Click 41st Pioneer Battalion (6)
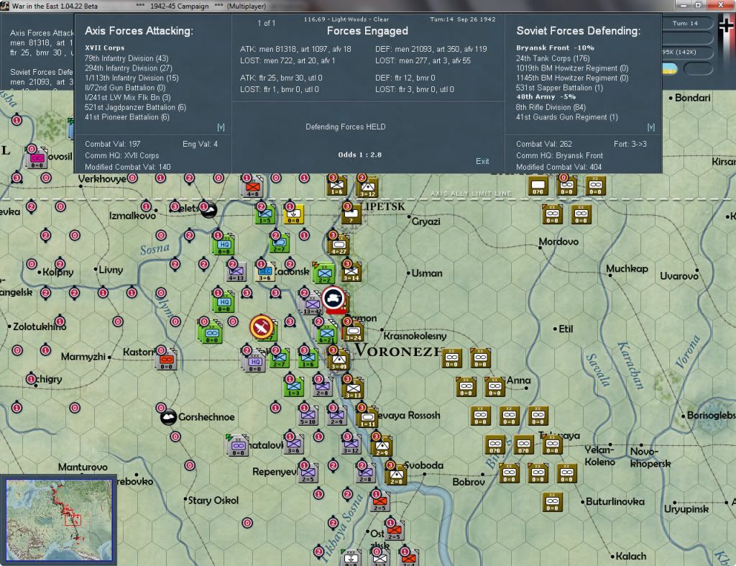The width and height of the screenshot is (736, 566). [x=126, y=117]
